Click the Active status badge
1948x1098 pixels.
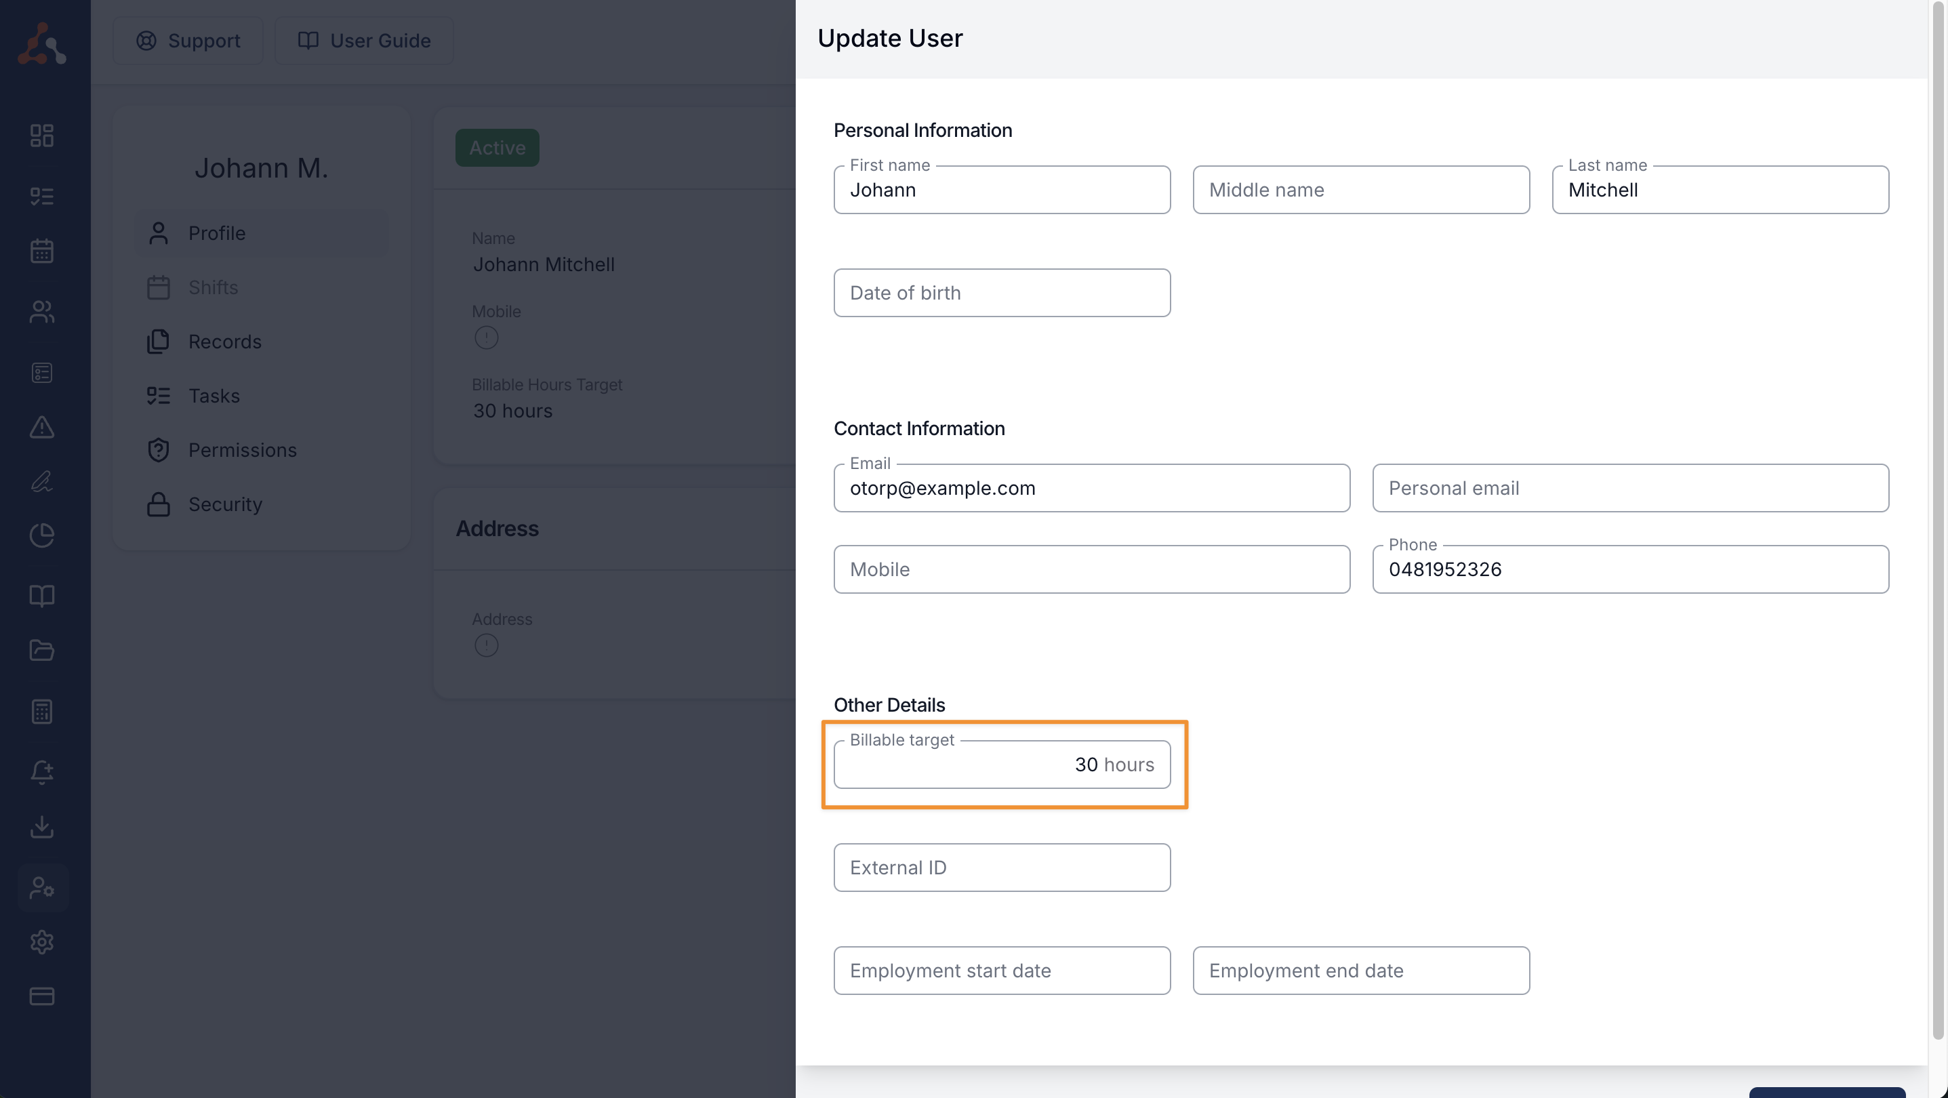[x=497, y=148]
